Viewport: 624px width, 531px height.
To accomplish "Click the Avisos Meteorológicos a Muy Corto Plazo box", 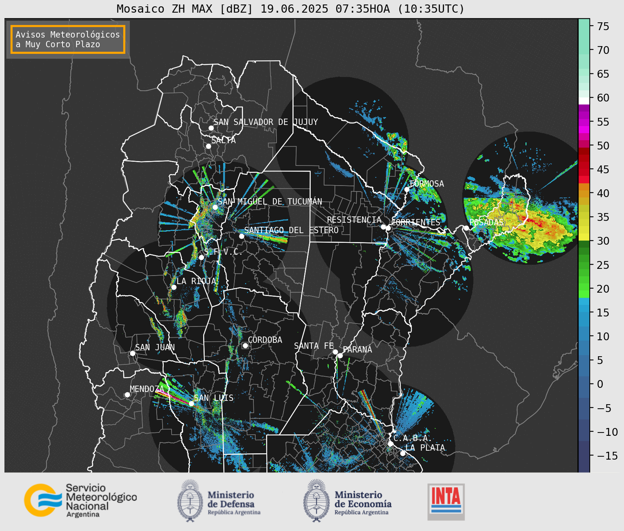I will click(68, 39).
